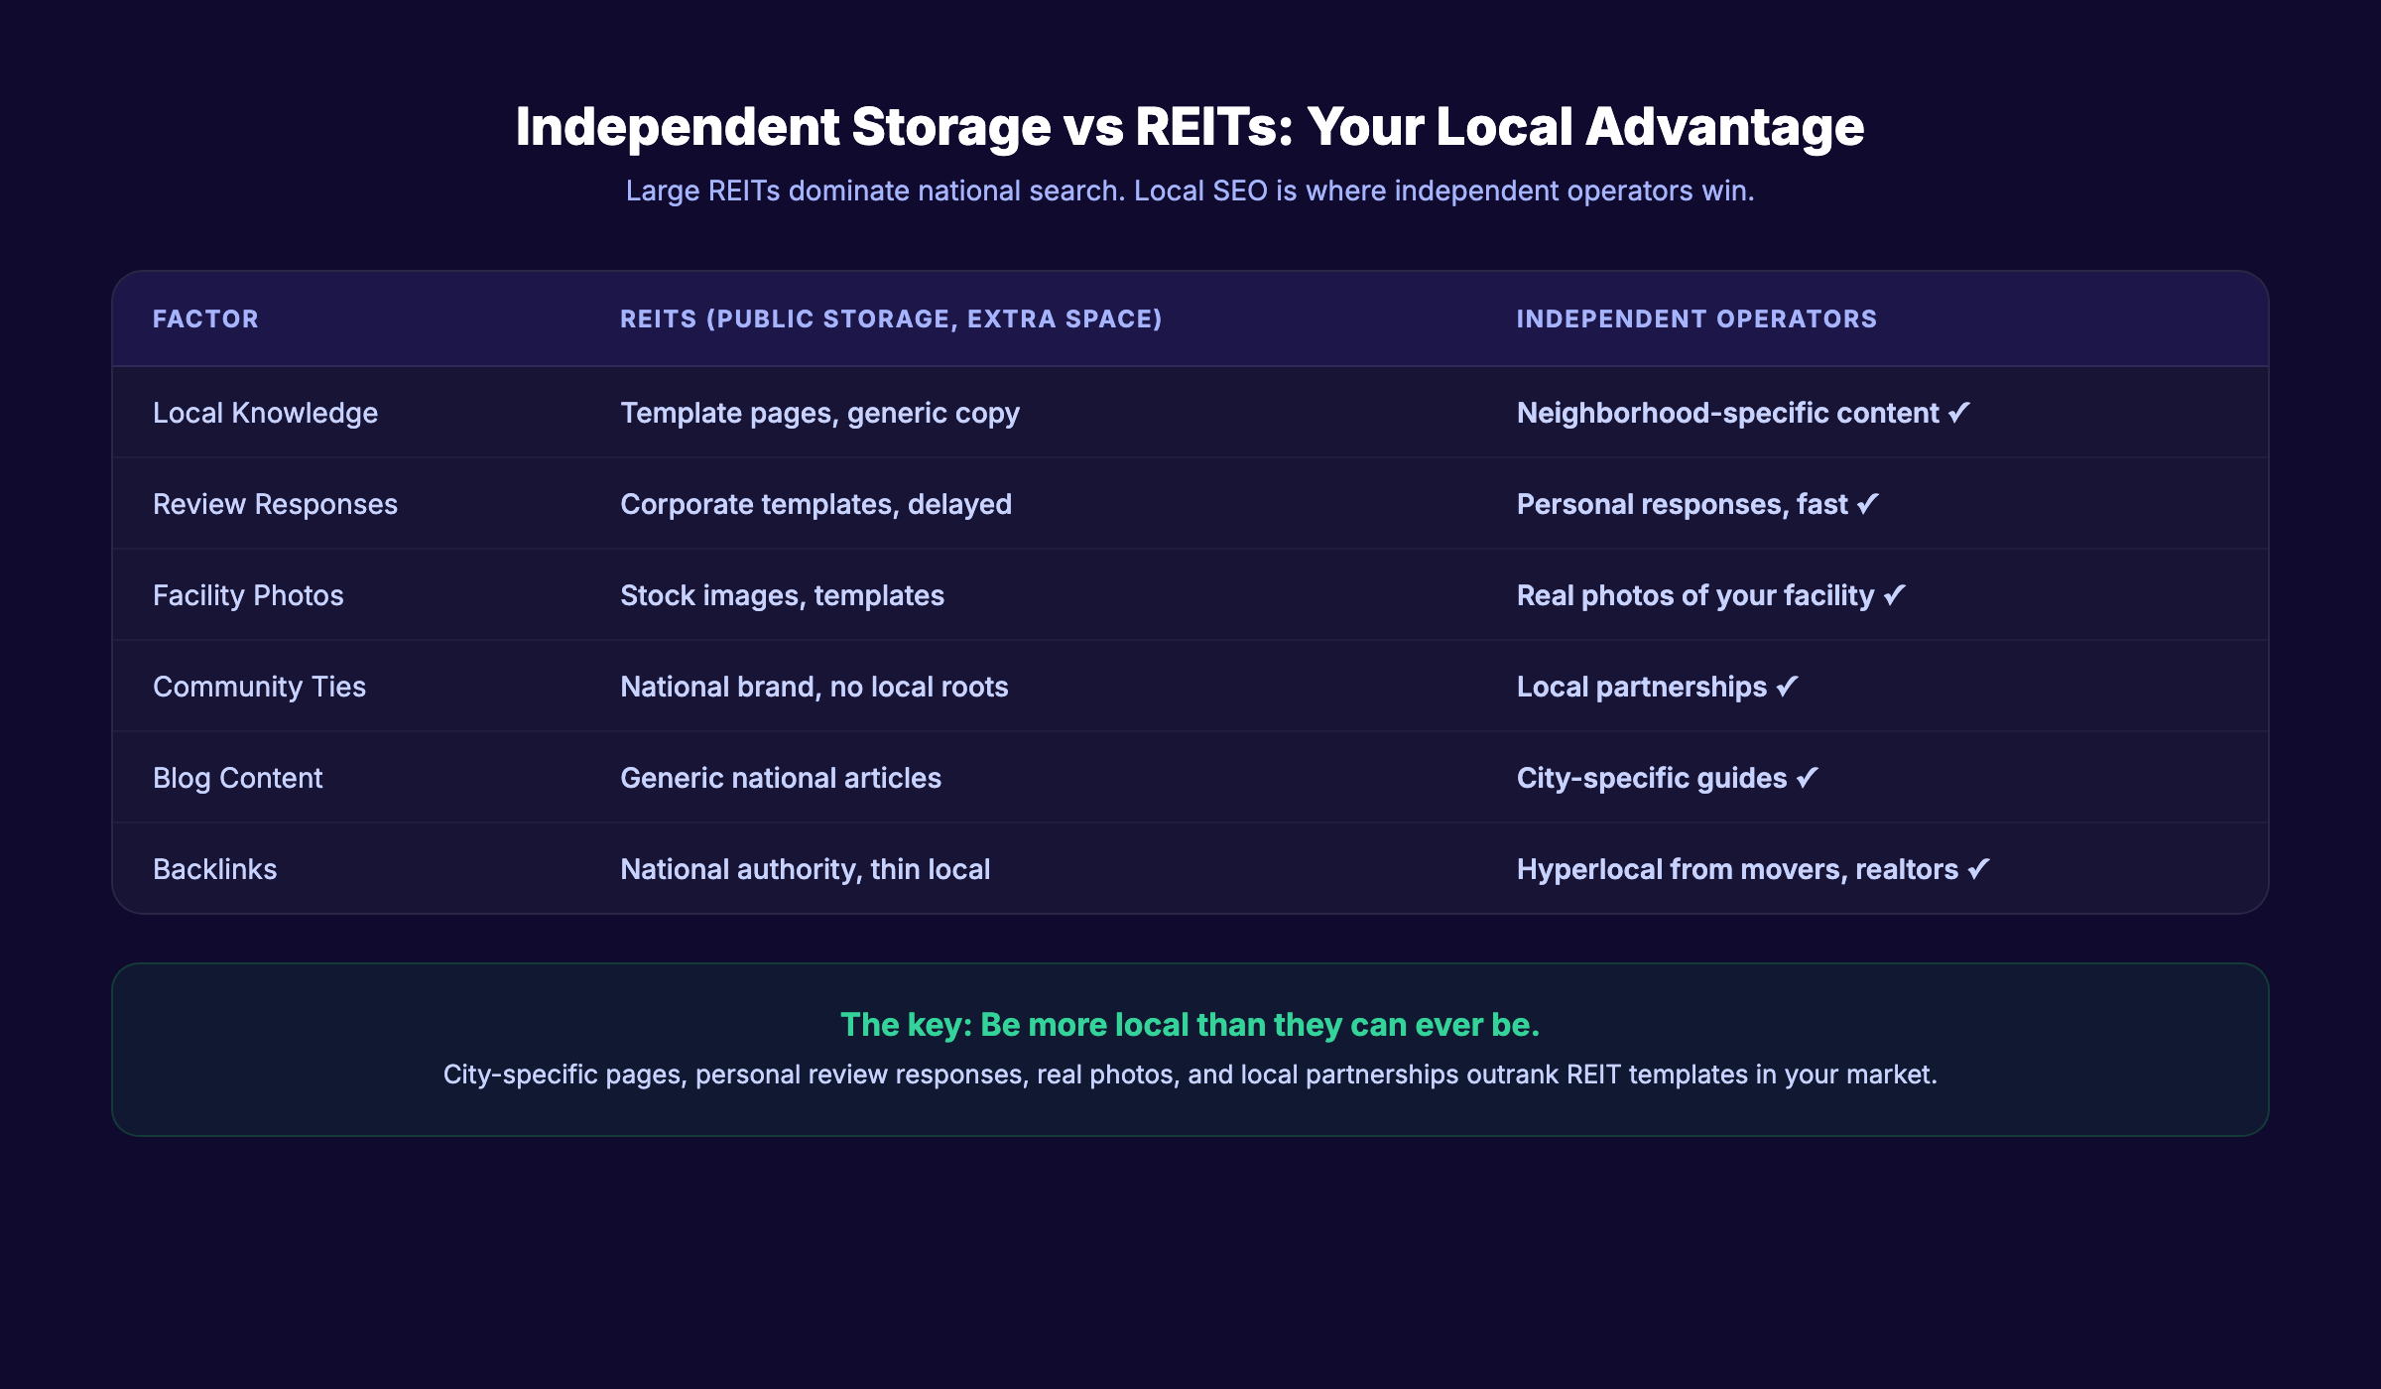Click the FACTOR column header
This screenshot has height=1389, width=2381.
point(205,318)
